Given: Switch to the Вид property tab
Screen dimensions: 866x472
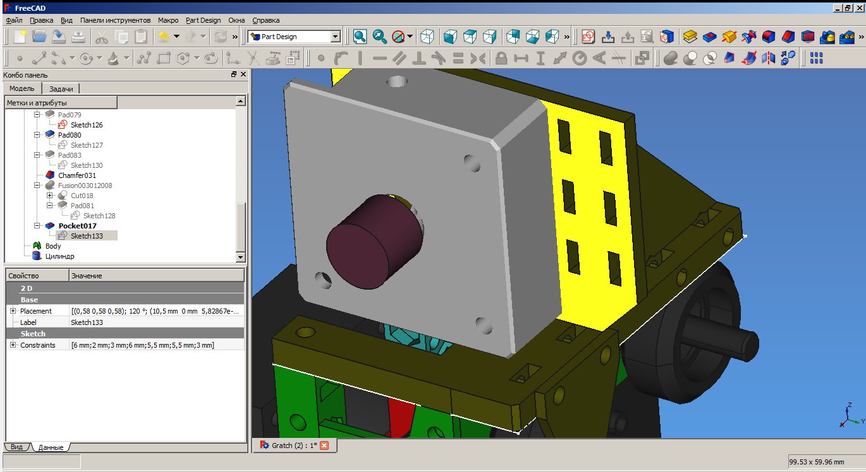Looking at the screenshot, I should pos(16,447).
